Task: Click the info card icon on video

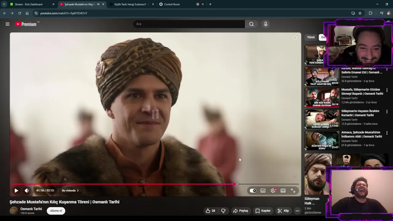Action: pos(295,38)
